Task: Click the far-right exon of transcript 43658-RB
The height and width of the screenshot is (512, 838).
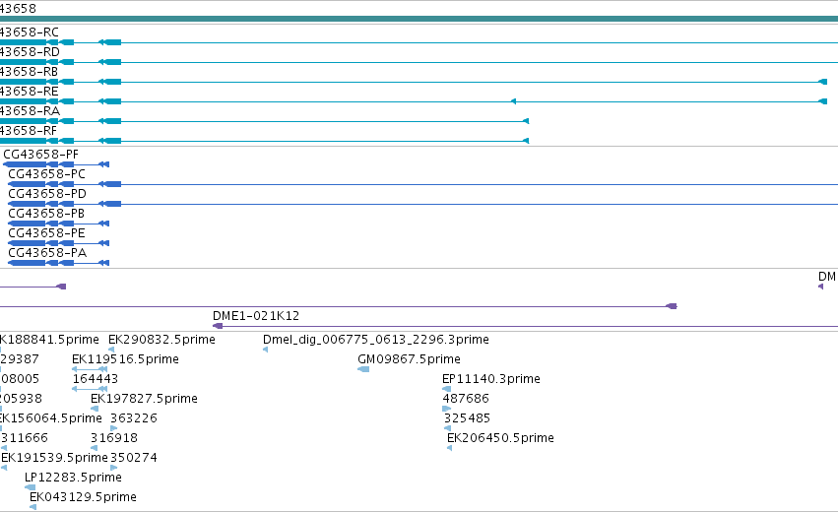Action: coord(823,82)
